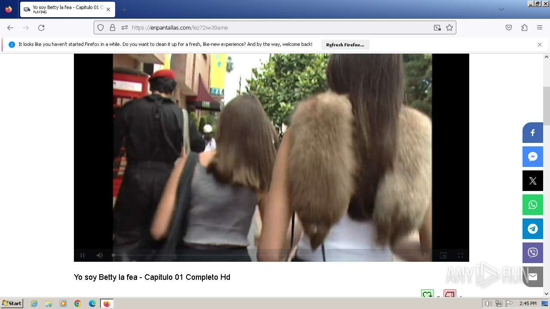This screenshot has width=550, height=309.
Task: View site security padlock info
Action: (x=113, y=27)
